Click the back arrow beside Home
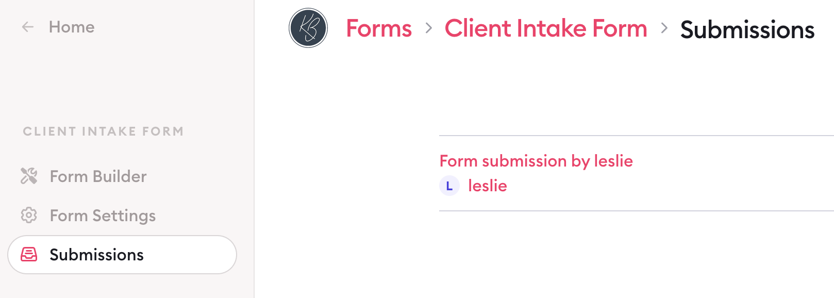The image size is (834, 298). click(x=28, y=27)
